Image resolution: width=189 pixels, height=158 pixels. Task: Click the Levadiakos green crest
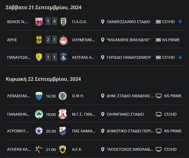pos(39,96)
